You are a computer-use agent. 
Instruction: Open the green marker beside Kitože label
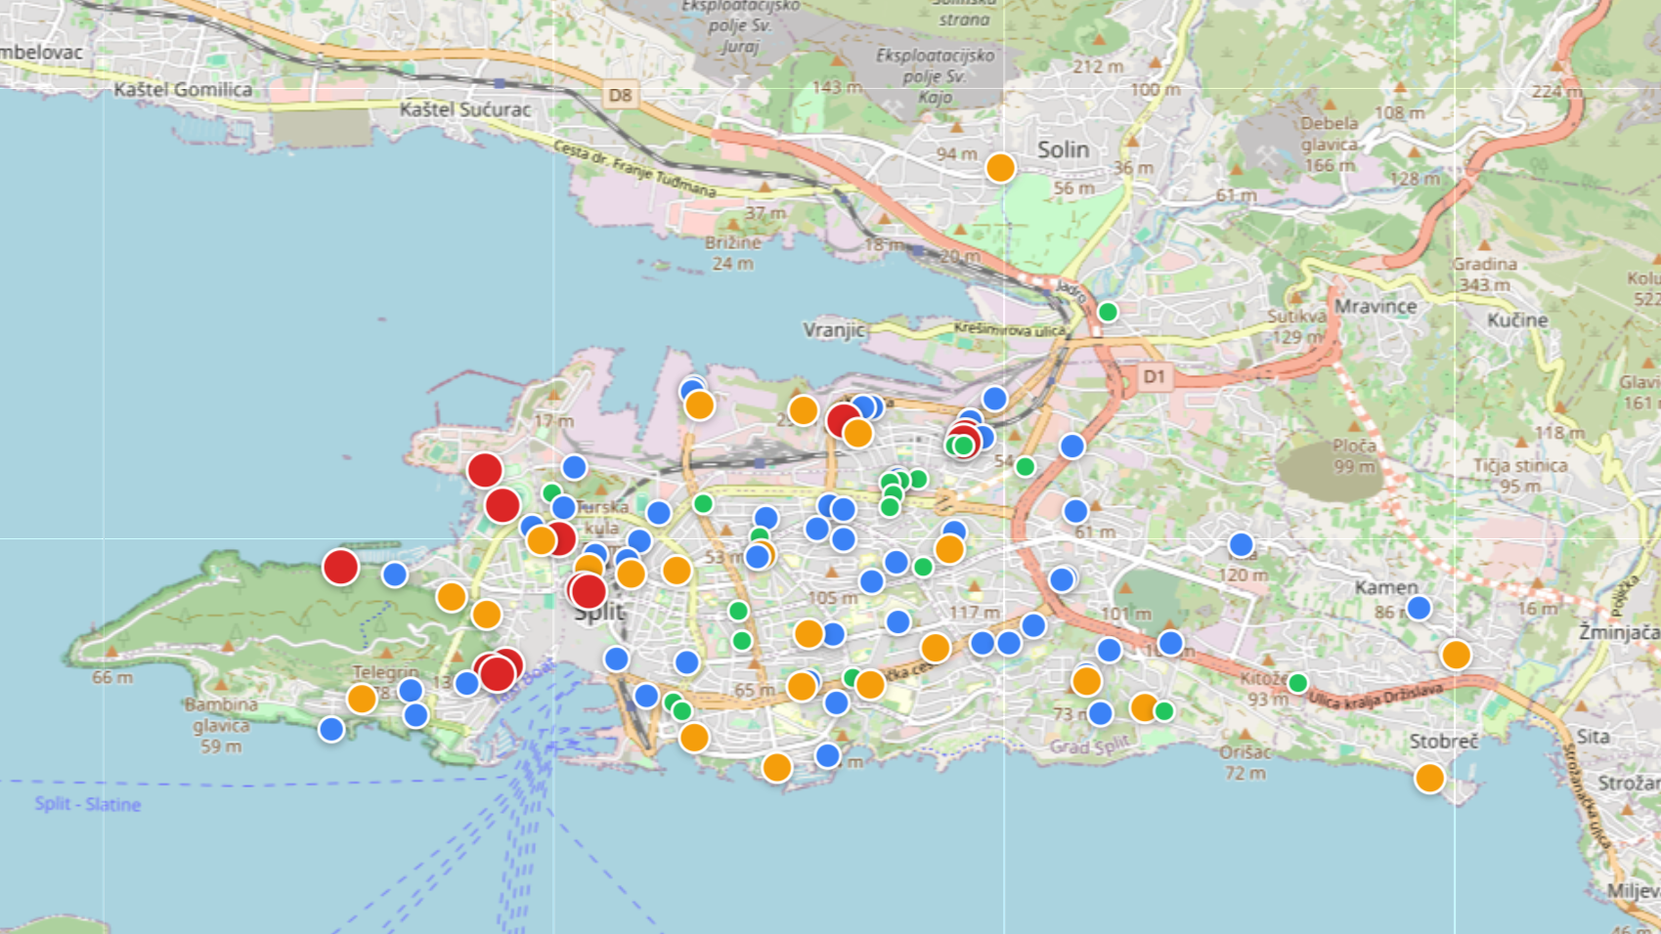[1297, 683]
